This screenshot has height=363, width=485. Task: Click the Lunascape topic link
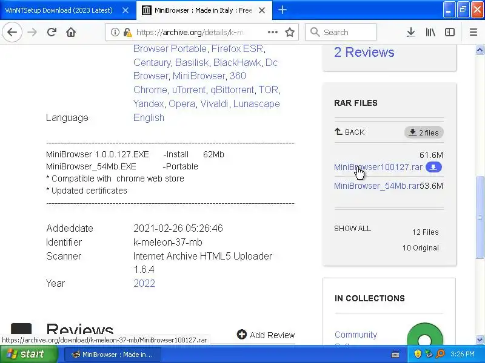tap(256, 103)
